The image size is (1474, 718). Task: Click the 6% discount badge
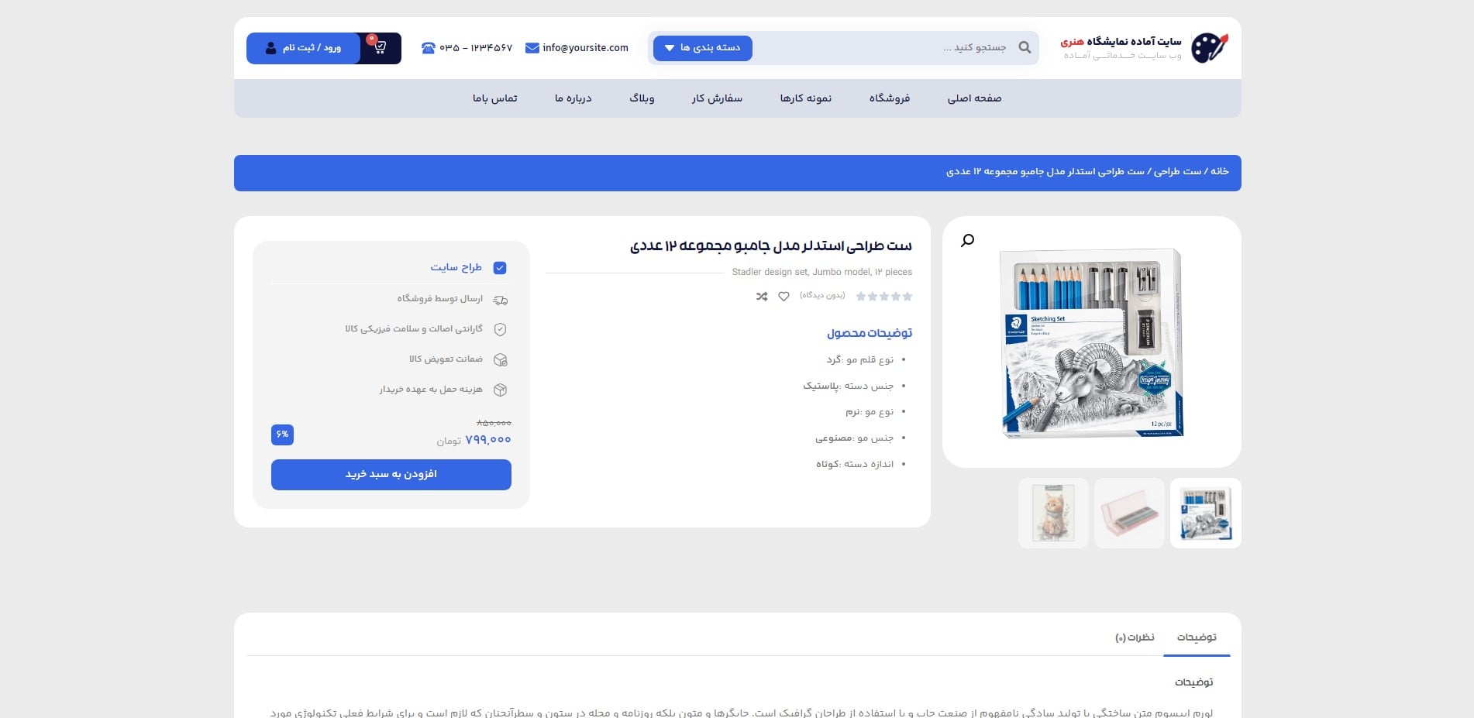(x=282, y=435)
